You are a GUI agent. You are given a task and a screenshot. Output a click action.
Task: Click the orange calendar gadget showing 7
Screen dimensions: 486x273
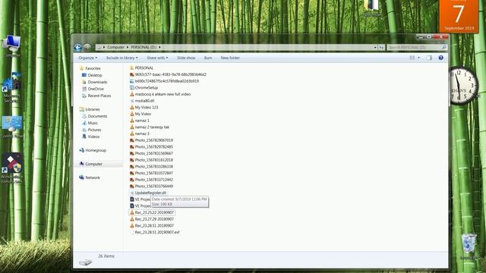459,15
